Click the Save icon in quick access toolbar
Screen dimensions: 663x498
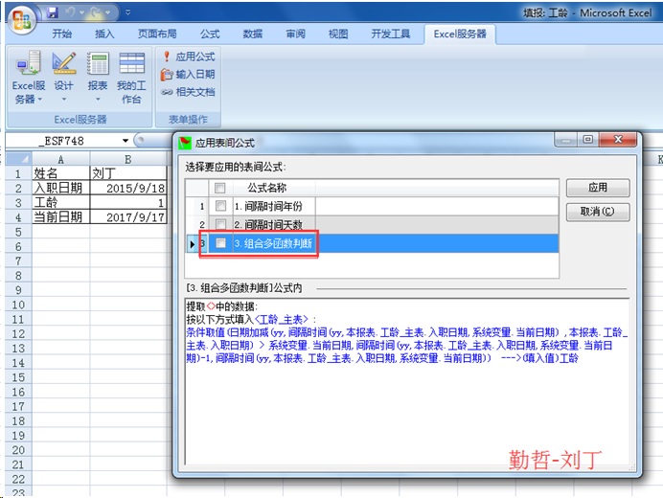[52, 12]
